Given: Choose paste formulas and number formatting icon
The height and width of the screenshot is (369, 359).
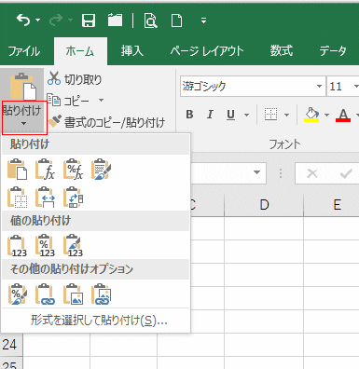Looking at the screenshot, I should 73,170.
